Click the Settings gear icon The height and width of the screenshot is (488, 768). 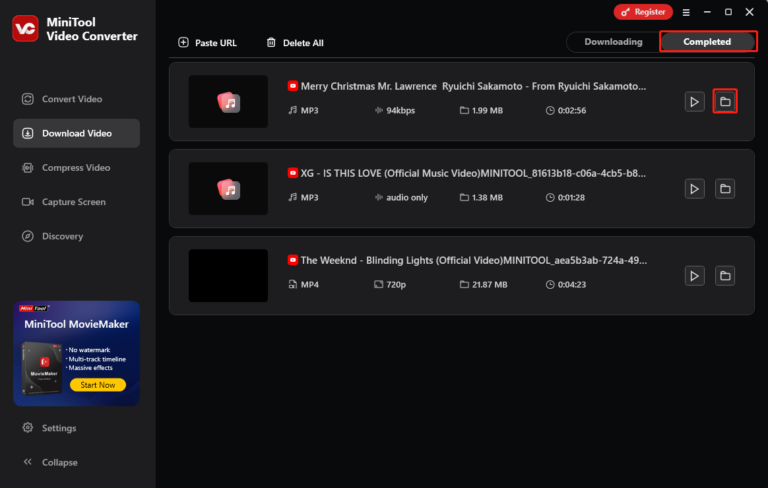coord(28,427)
